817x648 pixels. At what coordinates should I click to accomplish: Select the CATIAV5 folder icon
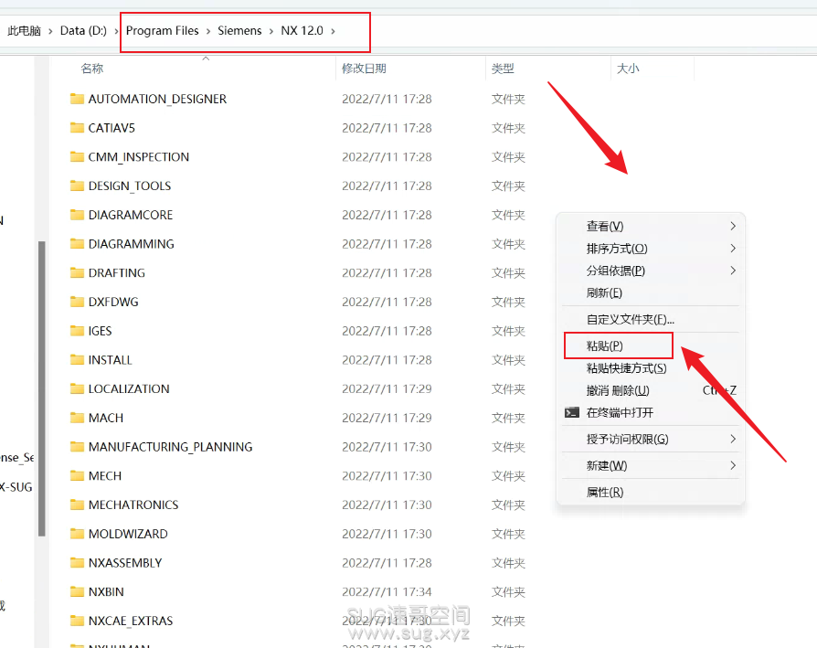click(x=77, y=128)
